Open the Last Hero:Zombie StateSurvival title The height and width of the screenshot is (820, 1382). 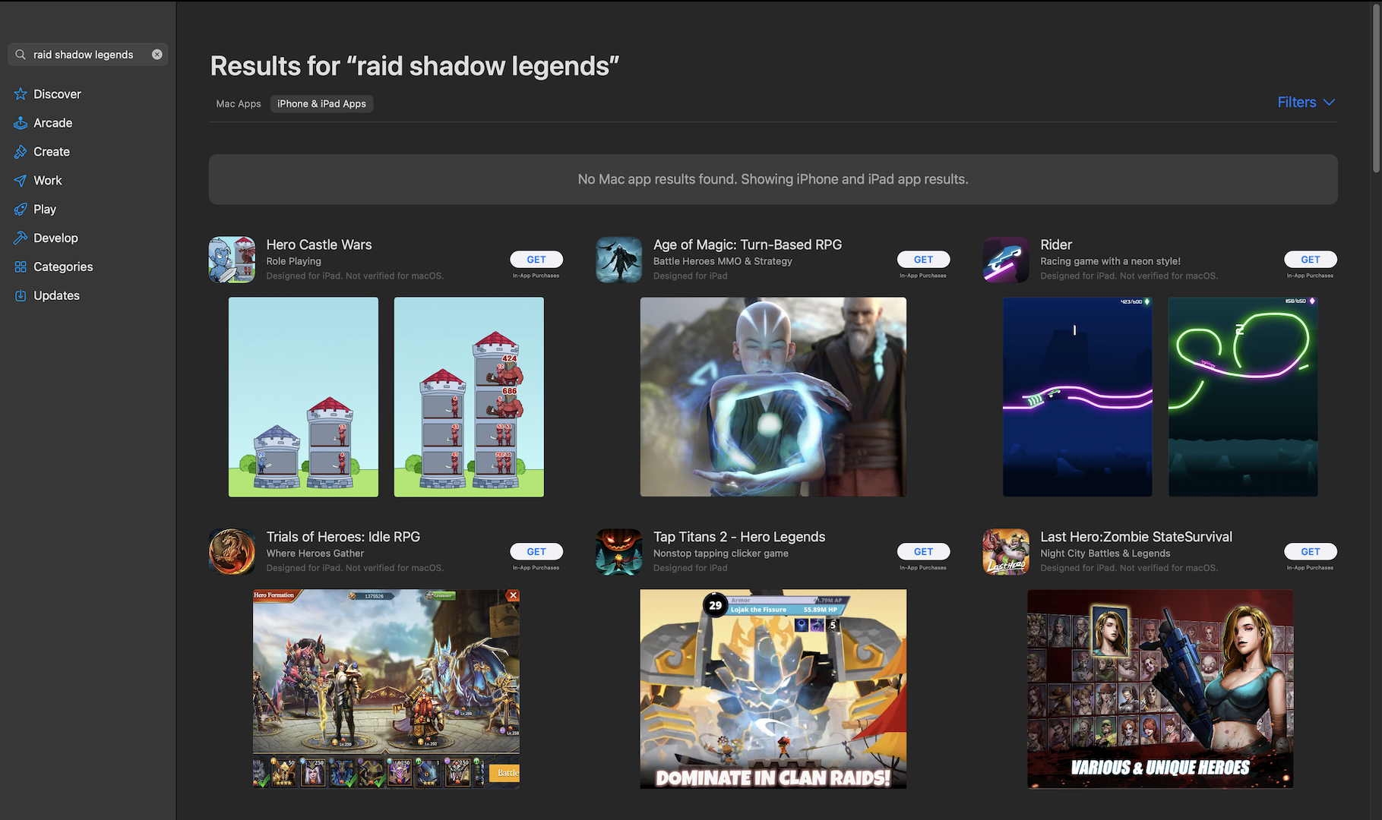(x=1137, y=537)
